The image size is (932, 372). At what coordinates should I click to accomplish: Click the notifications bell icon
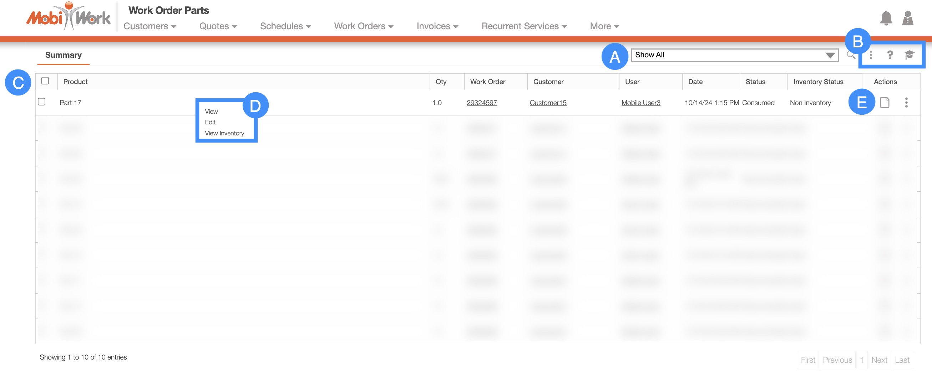(x=886, y=18)
